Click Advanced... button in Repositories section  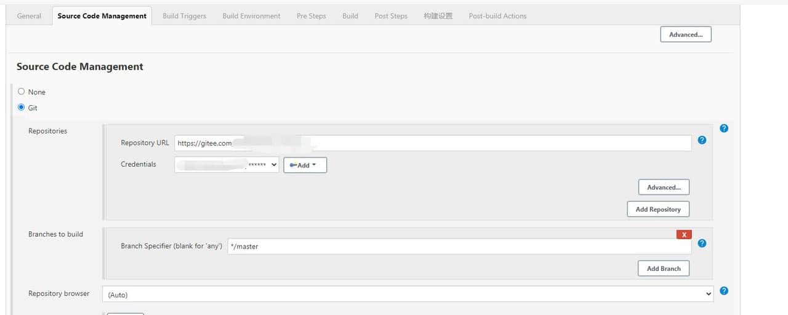tap(664, 187)
